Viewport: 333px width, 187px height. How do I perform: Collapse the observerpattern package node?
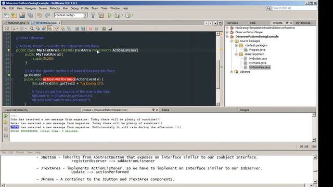click(236, 54)
